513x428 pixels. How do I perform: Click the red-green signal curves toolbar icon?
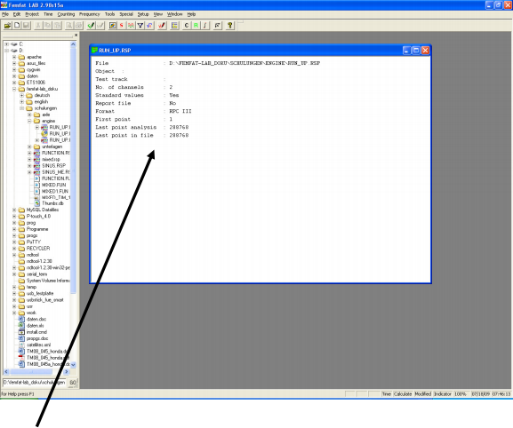click(x=131, y=25)
